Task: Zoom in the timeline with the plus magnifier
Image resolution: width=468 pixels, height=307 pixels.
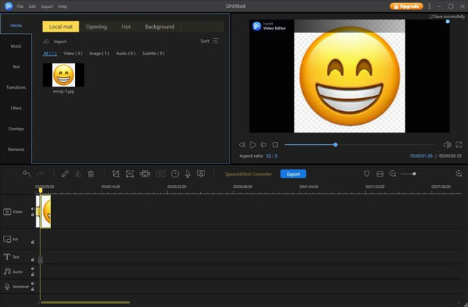Action: pyautogui.click(x=459, y=174)
